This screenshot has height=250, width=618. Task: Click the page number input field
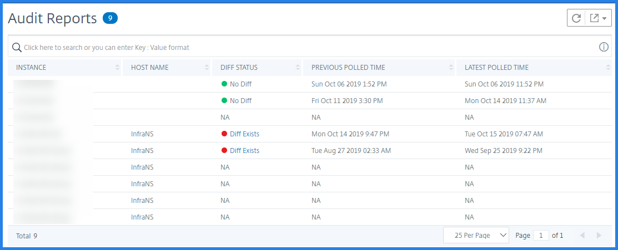click(541, 236)
